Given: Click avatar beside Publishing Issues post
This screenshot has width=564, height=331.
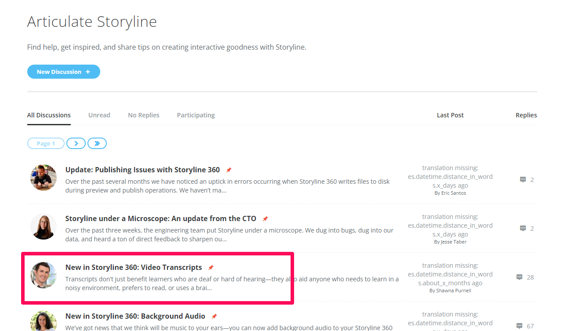Looking at the screenshot, I should pos(44,178).
